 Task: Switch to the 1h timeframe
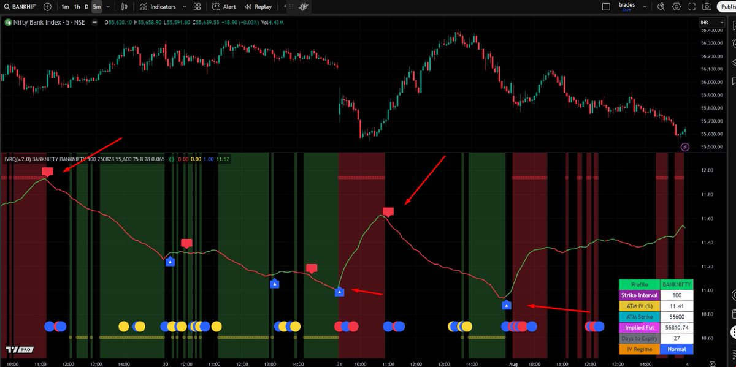[x=77, y=7]
